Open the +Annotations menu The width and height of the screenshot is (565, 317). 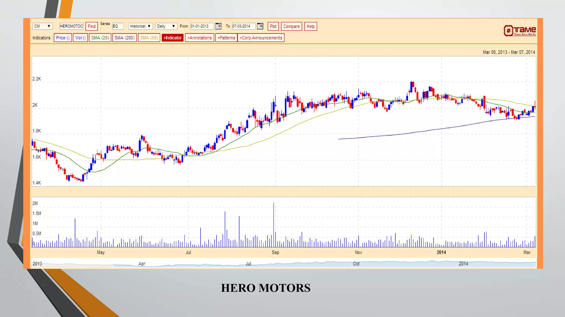click(199, 38)
